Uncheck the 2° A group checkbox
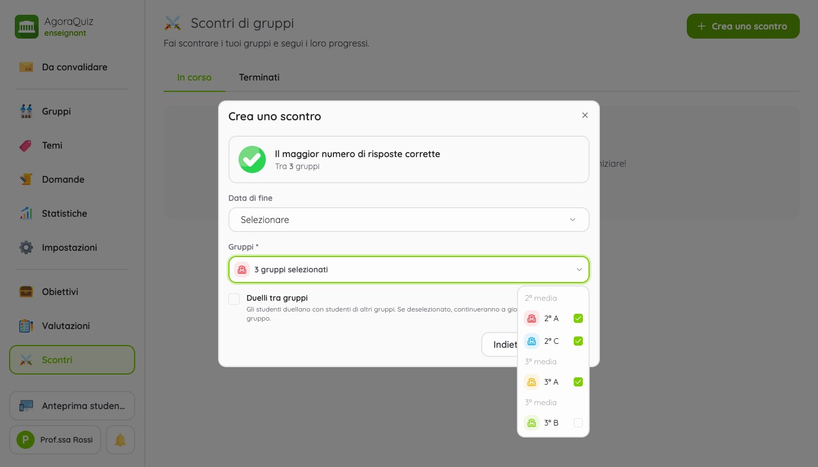Viewport: 818px width, 467px height. coord(578,318)
